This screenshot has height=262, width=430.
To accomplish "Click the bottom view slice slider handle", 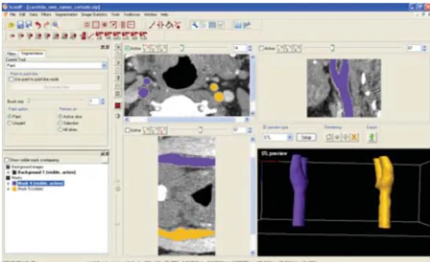I will pos(201,130).
